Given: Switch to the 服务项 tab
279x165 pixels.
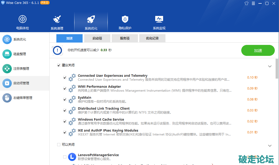Looking at the screenshot, I should pos(125,38).
